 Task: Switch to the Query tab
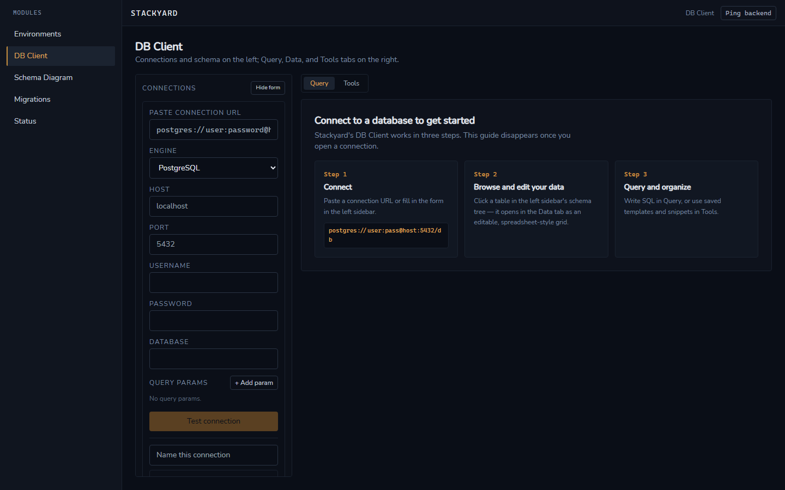click(319, 83)
